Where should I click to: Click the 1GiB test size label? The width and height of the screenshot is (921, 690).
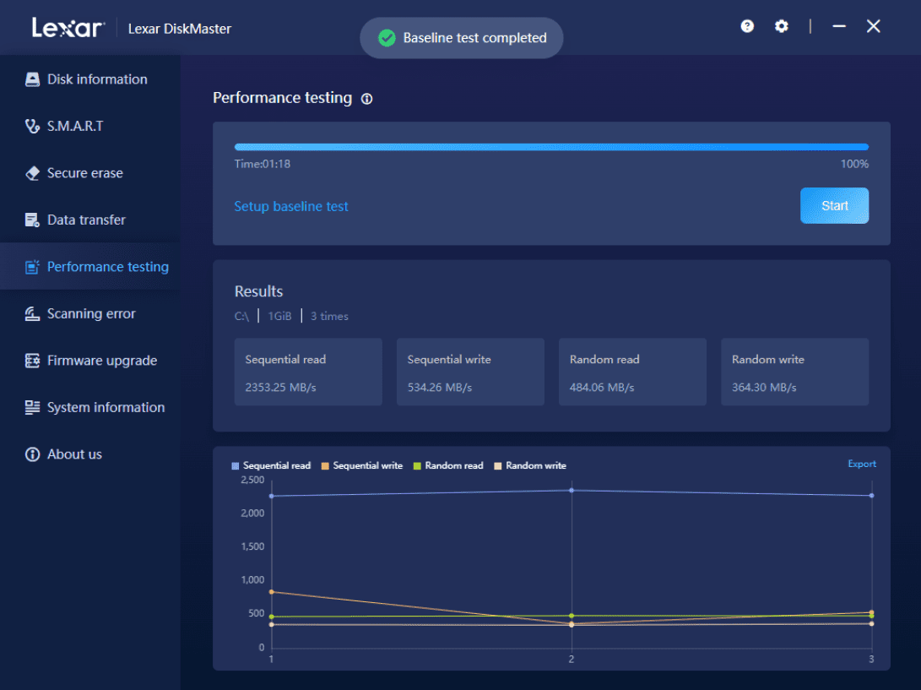coord(279,316)
